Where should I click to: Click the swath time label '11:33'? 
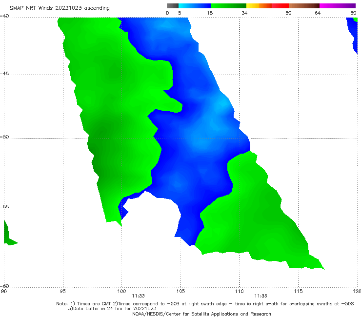[138, 296]
